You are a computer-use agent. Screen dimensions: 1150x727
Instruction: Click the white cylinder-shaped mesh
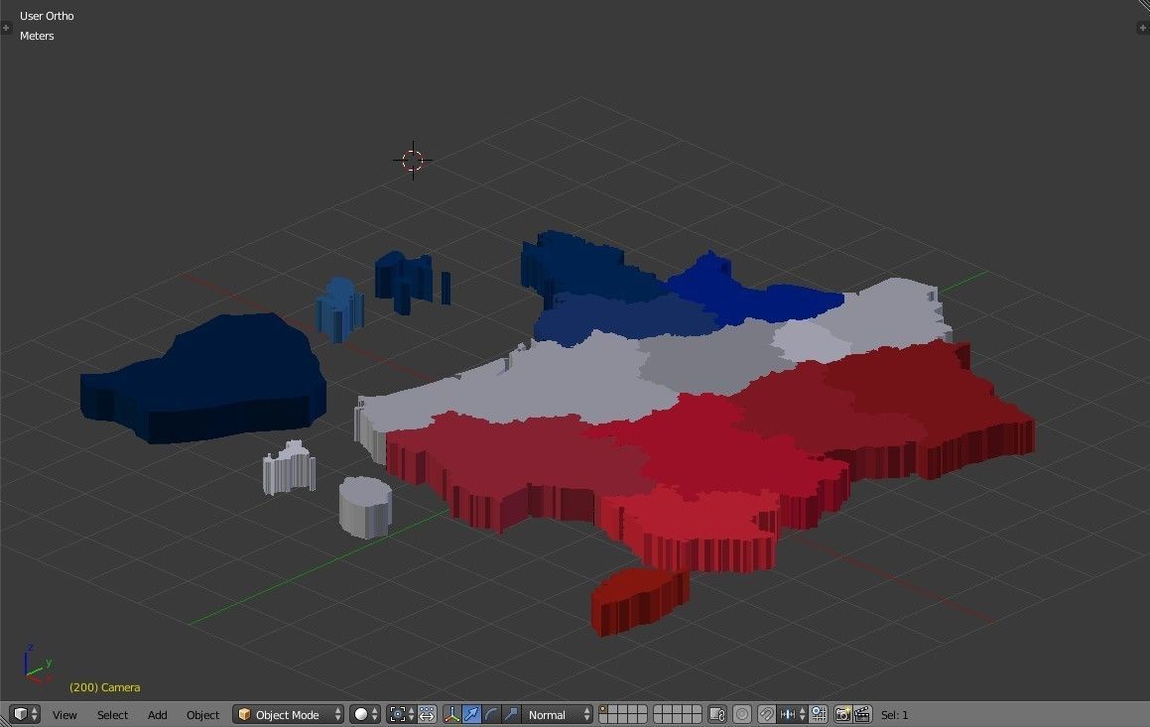[x=364, y=507]
